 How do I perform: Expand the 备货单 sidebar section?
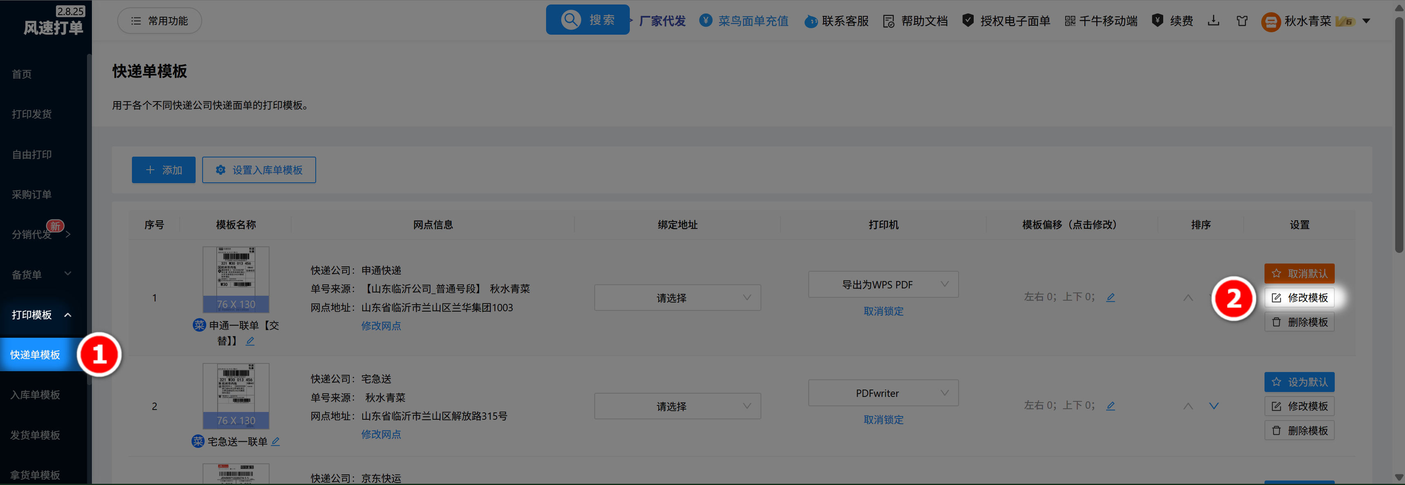coord(42,275)
